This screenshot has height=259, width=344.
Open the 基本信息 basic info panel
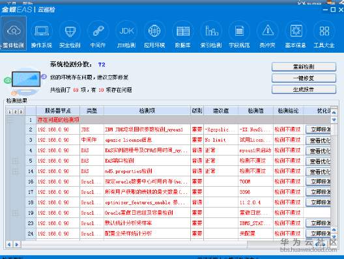(296, 34)
